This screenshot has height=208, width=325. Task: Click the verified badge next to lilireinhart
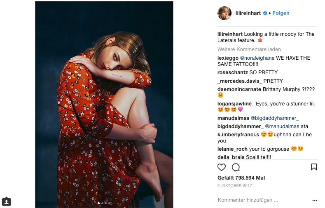click(x=265, y=13)
